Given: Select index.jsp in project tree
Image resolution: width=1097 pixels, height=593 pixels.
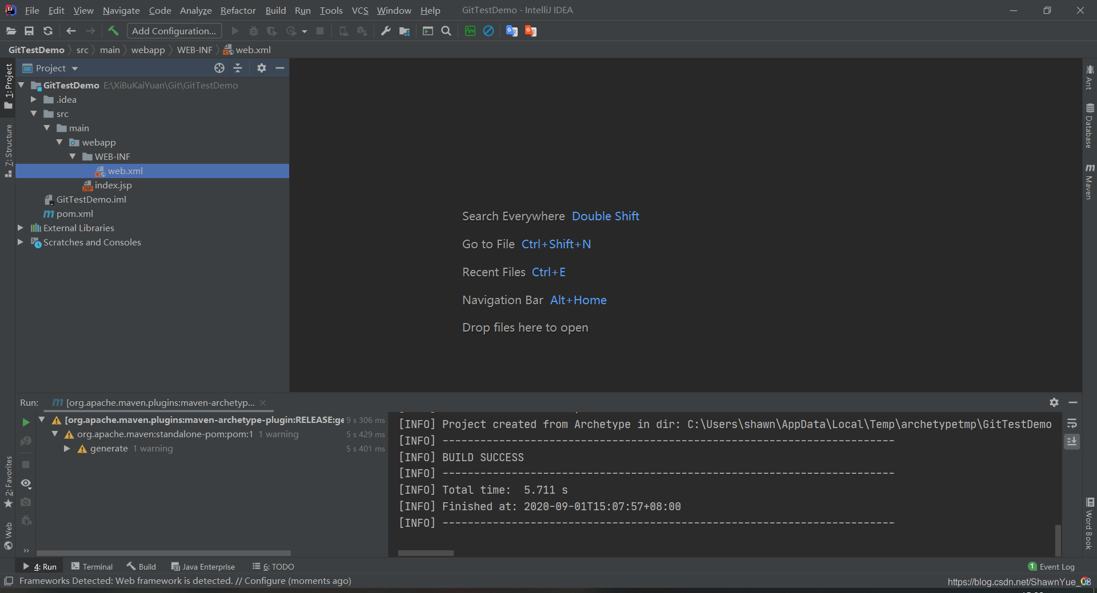Looking at the screenshot, I should pos(113,185).
